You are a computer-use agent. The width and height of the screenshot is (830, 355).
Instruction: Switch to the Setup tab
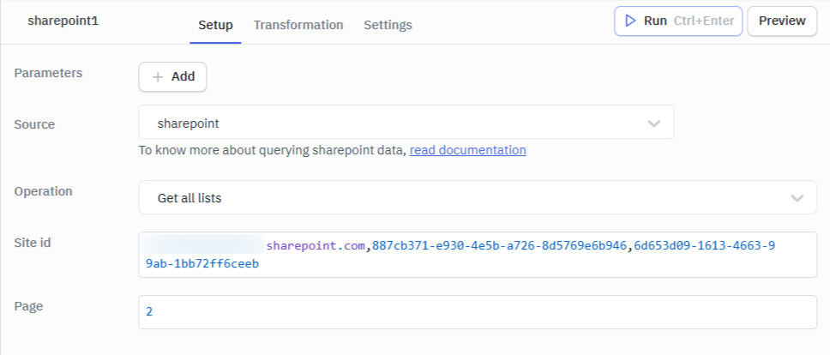point(215,25)
